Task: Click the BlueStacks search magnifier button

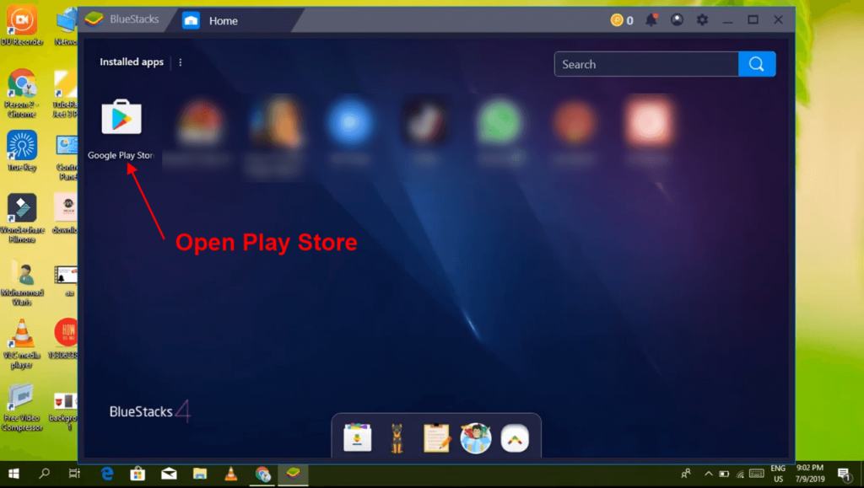Action: point(757,64)
